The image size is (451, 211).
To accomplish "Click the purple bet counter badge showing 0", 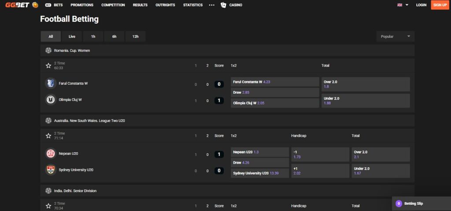I will point(399,204).
